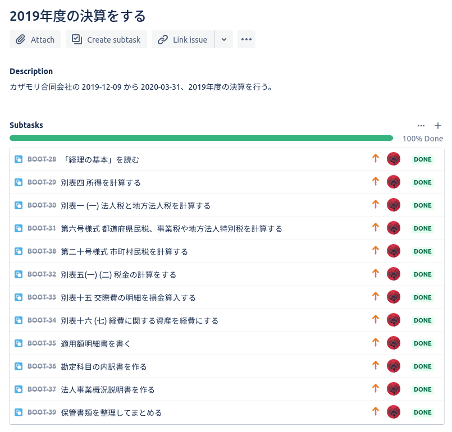Click the issue description text to edit
452x432 pixels.
[x=141, y=87]
